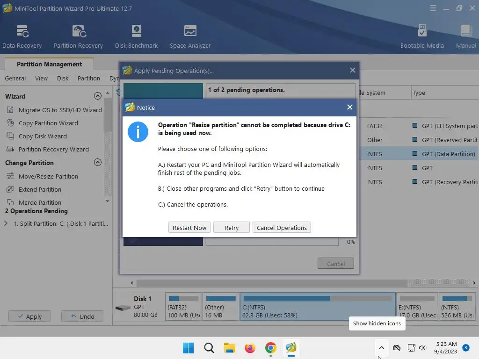The height and width of the screenshot is (359, 479).
Task: Open the hamburger menu in title bar
Action: (433, 8)
